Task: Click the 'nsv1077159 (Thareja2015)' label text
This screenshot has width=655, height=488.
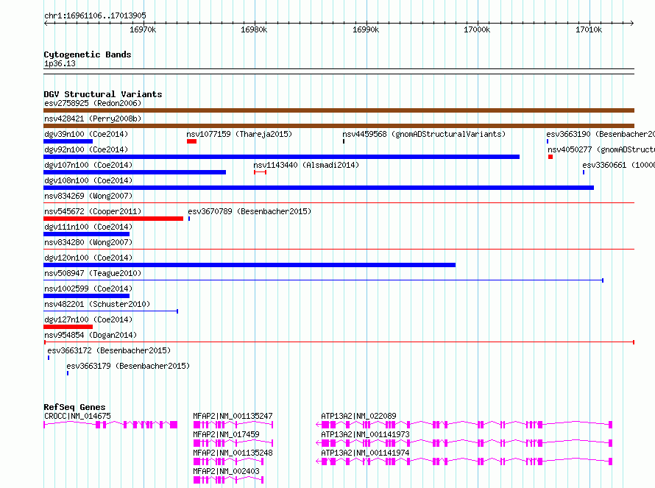Action: pyautogui.click(x=239, y=134)
